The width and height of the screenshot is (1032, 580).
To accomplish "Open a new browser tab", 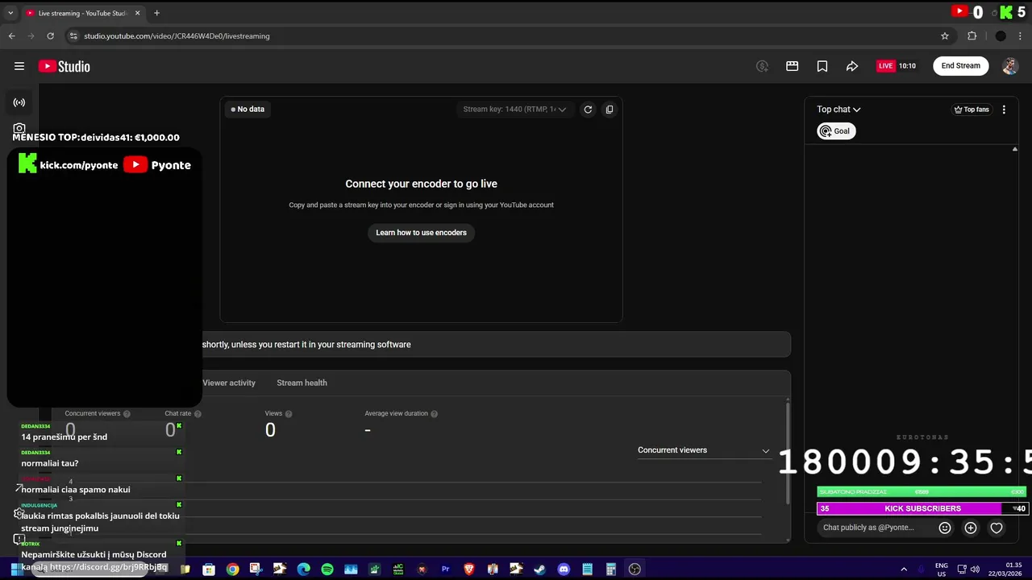I will [x=156, y=13].
